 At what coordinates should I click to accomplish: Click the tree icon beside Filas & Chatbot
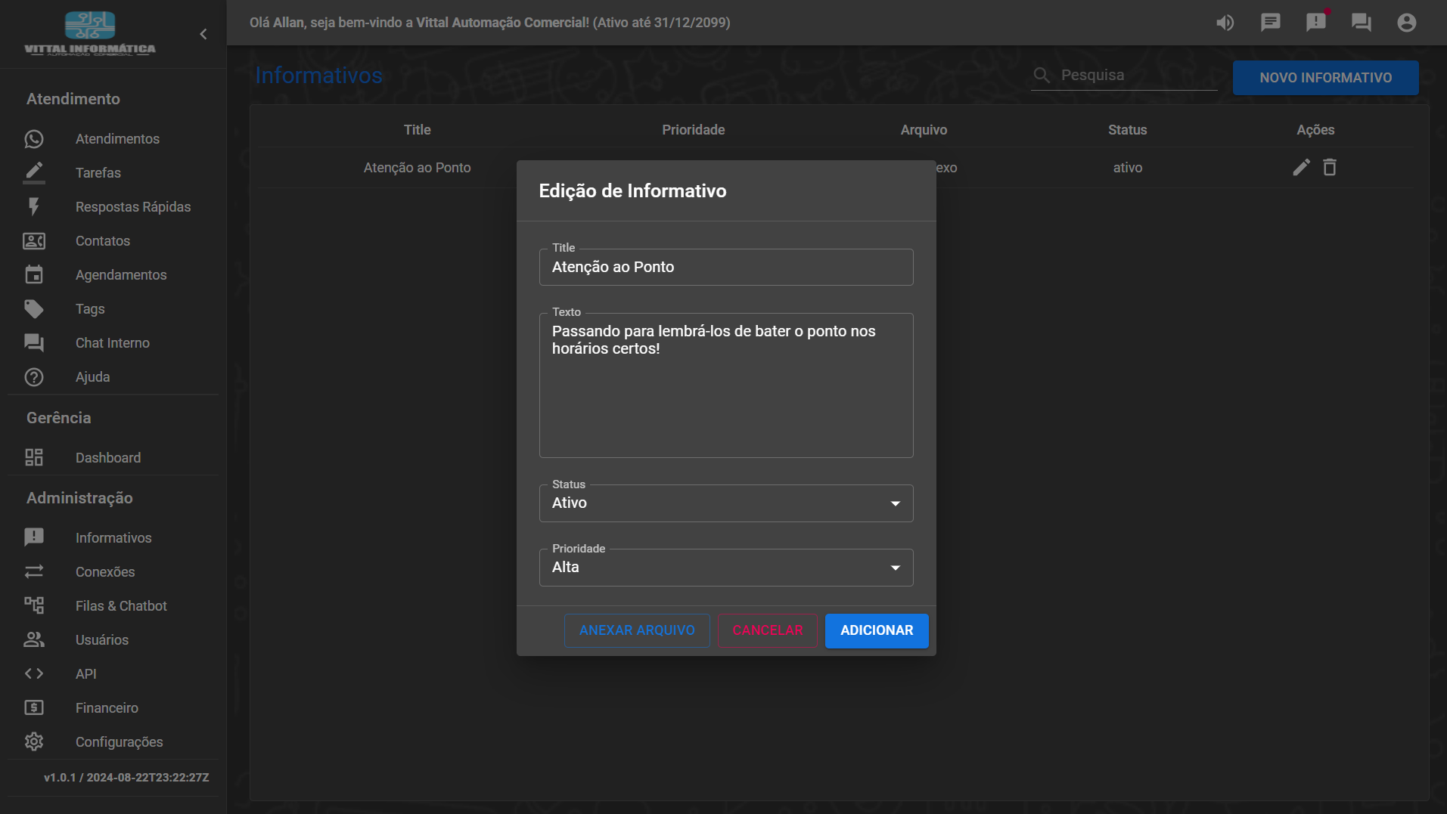click(34, 605)
